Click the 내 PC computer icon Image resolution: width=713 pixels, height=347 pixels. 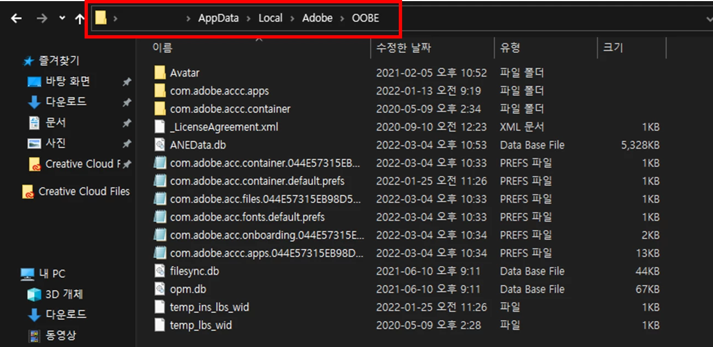(x=27, y=273)
